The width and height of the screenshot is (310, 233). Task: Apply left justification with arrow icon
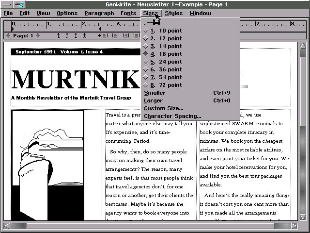click(103, 35)
